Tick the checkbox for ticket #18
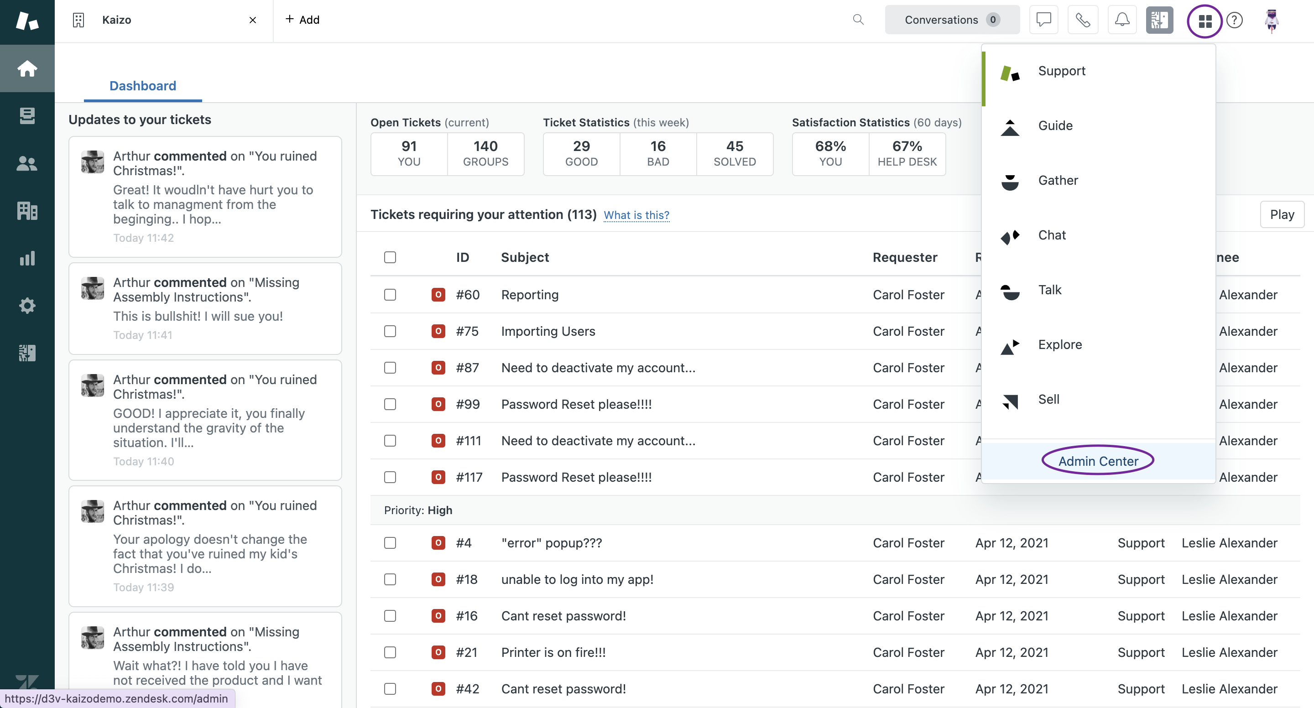This screenshot has height=708, width=1314. point(390,579)
